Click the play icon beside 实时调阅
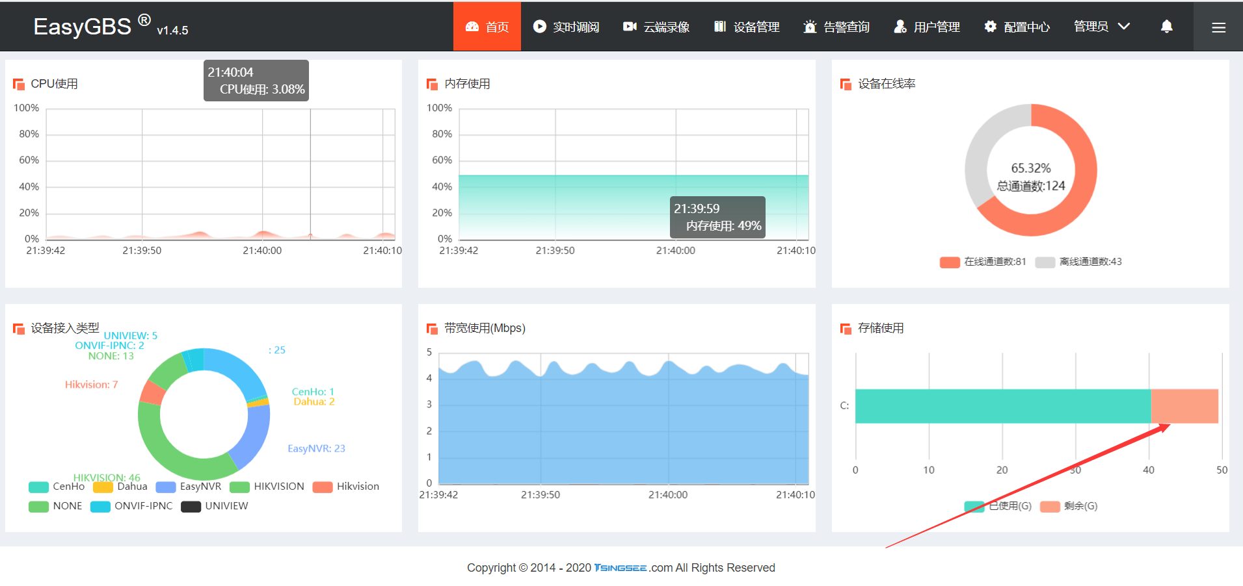 539,27
